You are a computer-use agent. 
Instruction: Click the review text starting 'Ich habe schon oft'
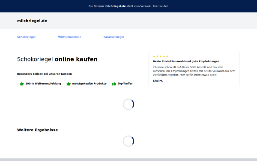pos(194,71)
